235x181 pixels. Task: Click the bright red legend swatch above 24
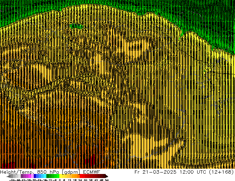[81, 176]
